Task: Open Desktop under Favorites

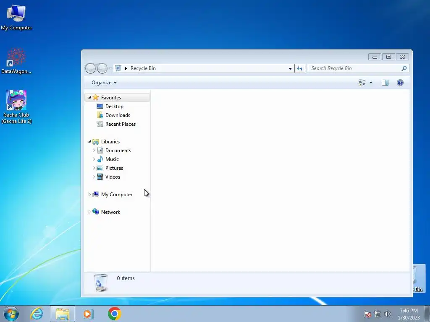Action: point(114,106)
